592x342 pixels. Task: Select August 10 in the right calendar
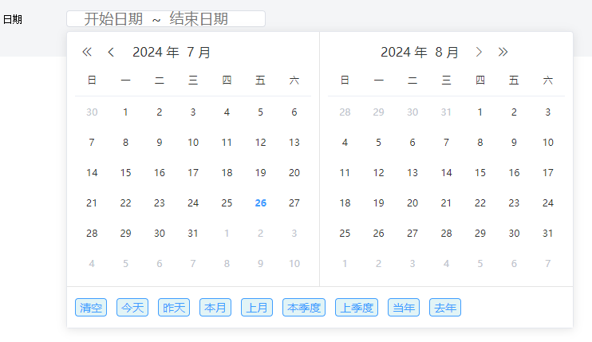click(x=548, y=142)
